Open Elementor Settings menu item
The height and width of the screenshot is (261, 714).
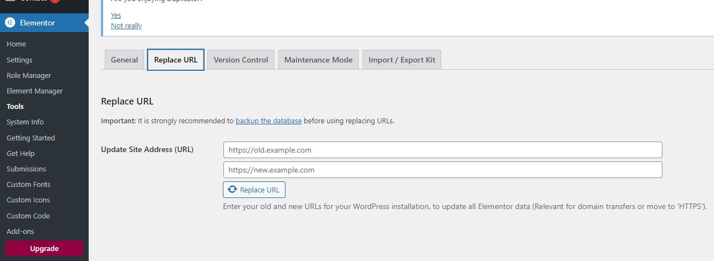(19, 60)
